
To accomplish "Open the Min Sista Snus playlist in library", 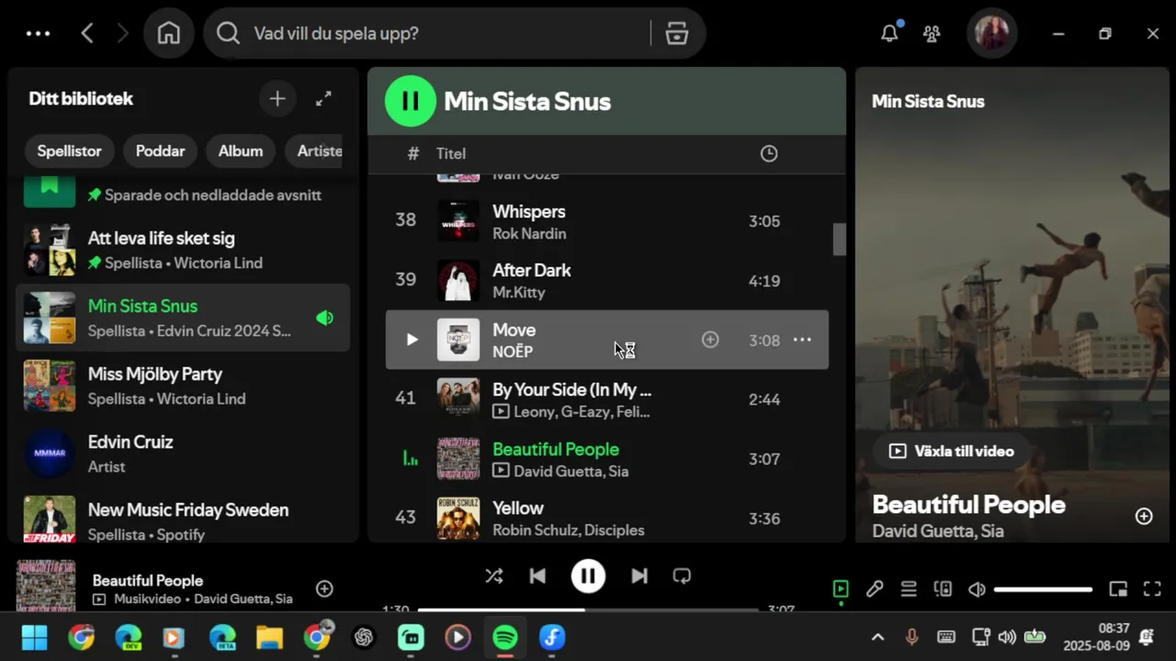I will click(x=183, y=318).
